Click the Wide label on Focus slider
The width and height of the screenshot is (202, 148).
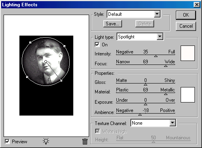coord(170,62)
